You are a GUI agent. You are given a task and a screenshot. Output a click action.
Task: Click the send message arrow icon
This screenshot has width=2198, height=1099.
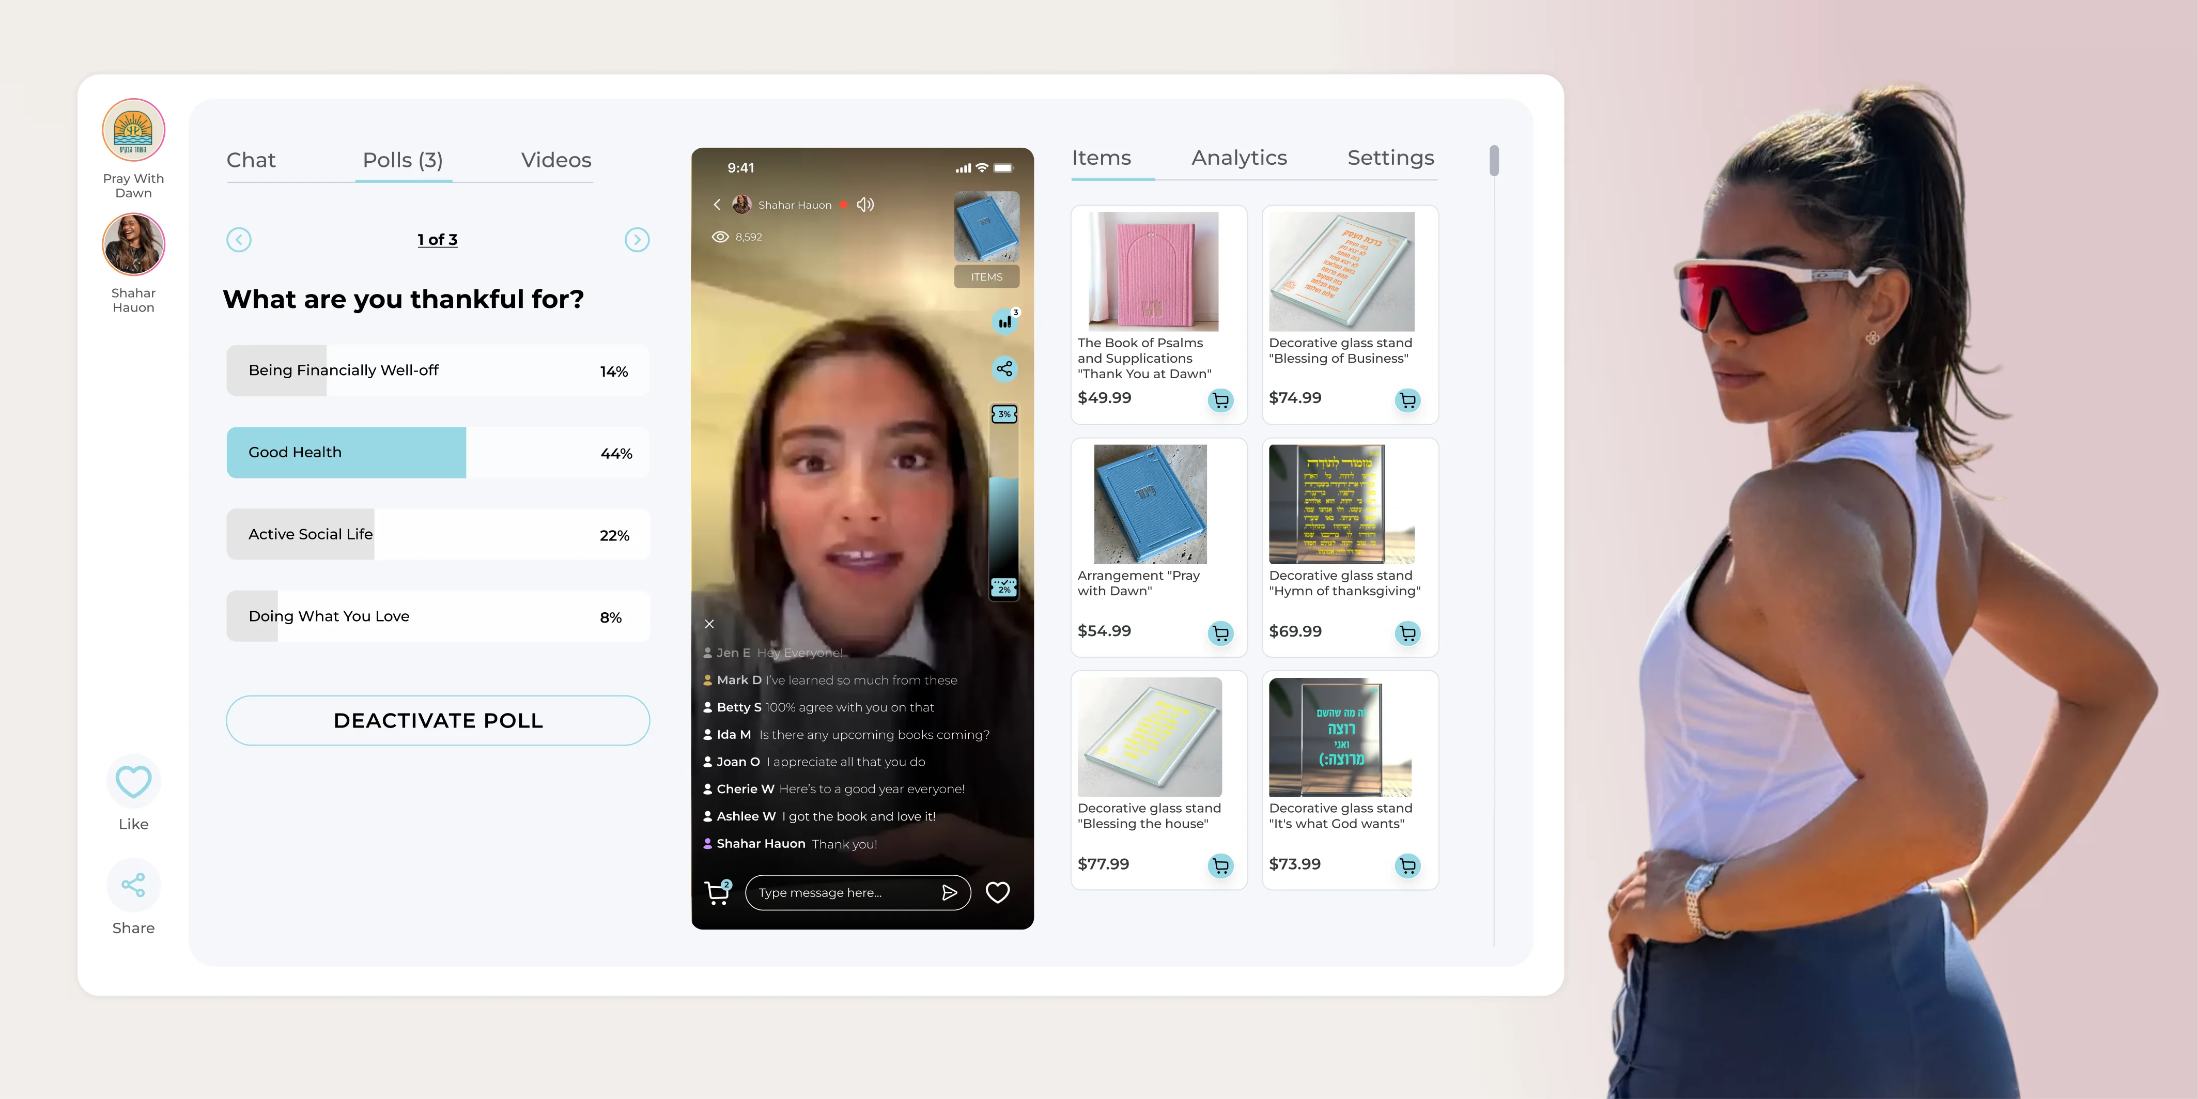click(949, 892)
